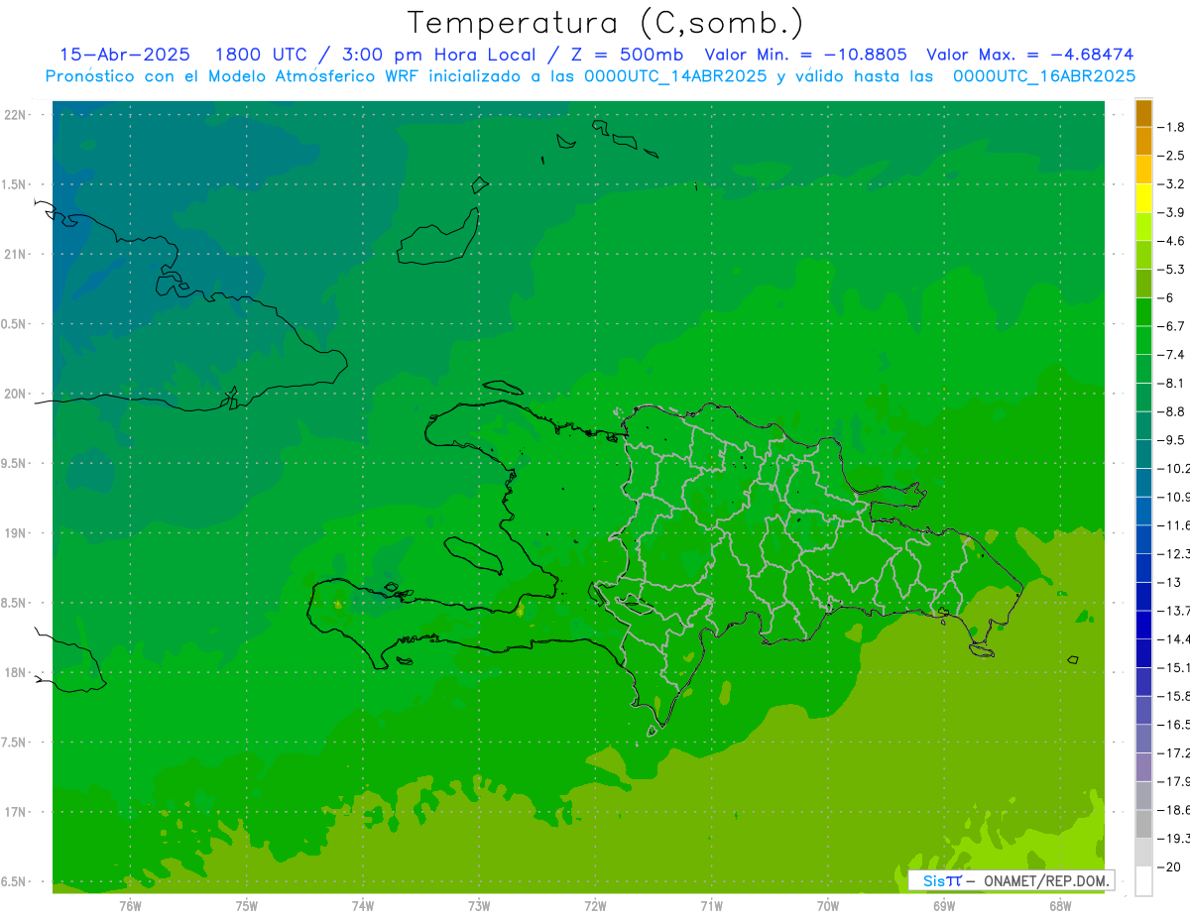This screenshot has height=919, width=1190.
Task: Click the "18N" latitude label
Action: [14, 672]
